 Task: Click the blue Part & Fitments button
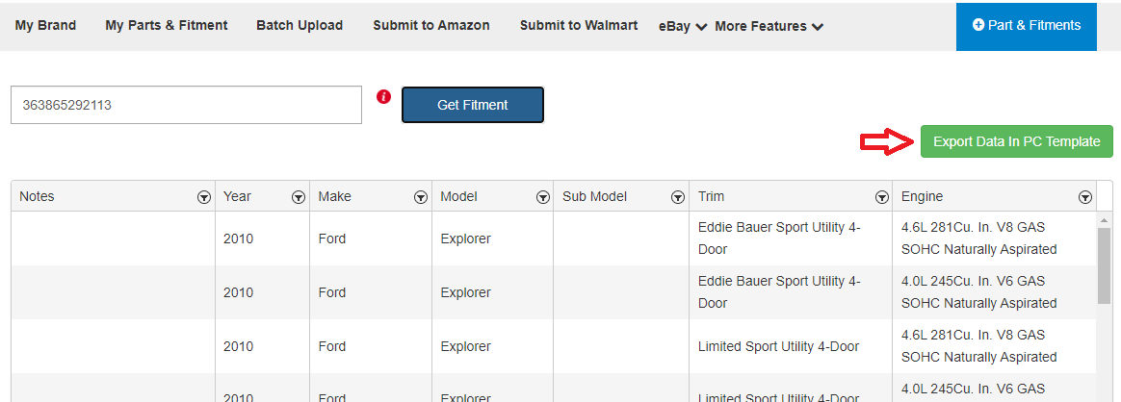point(1027,26)
